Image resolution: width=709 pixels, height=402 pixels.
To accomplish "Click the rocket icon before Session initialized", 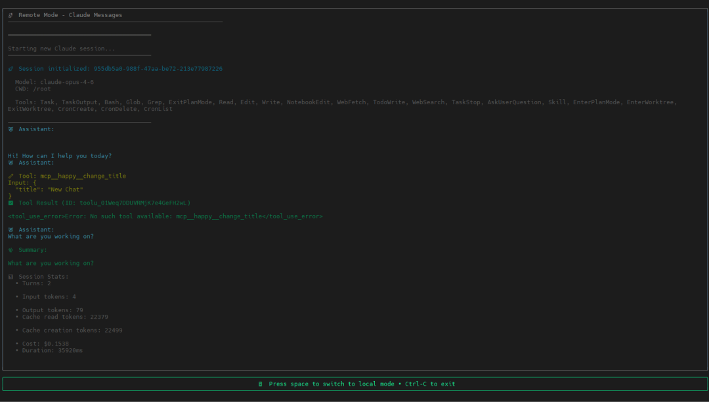I will (11, 69).
